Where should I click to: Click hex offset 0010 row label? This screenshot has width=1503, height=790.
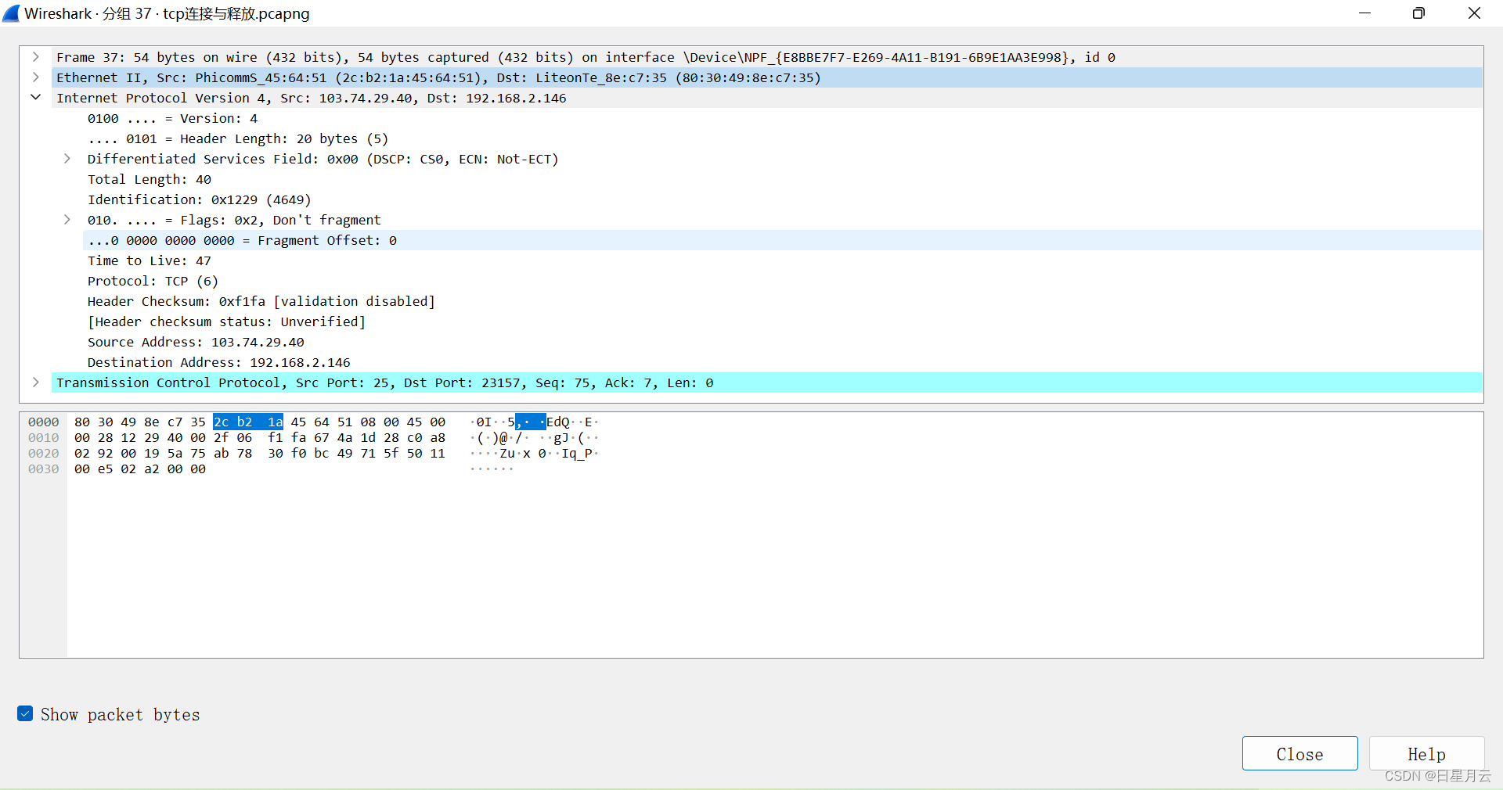point(44,437)
